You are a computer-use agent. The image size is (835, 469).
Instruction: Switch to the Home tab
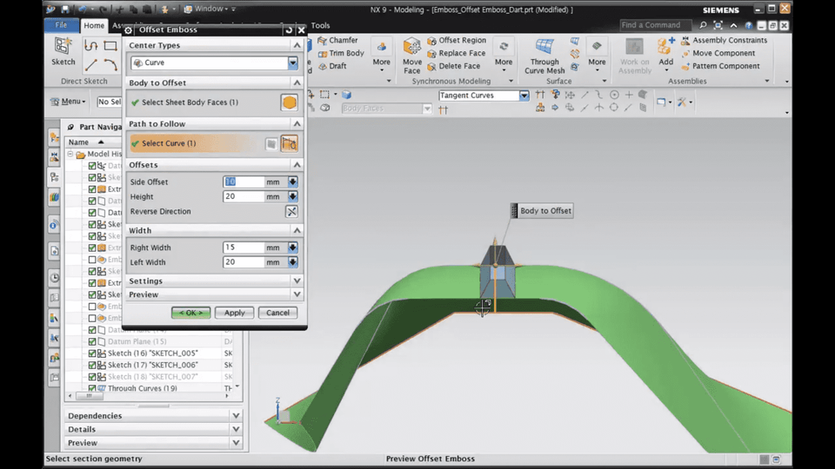tap(94, 25)
